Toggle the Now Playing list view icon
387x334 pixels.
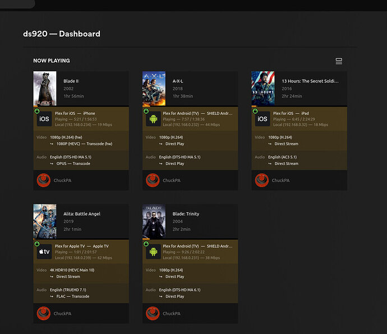tap(339, 61)
